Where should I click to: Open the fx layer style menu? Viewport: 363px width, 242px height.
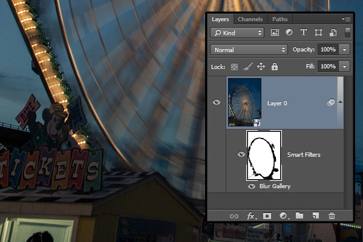pos(251,216)
